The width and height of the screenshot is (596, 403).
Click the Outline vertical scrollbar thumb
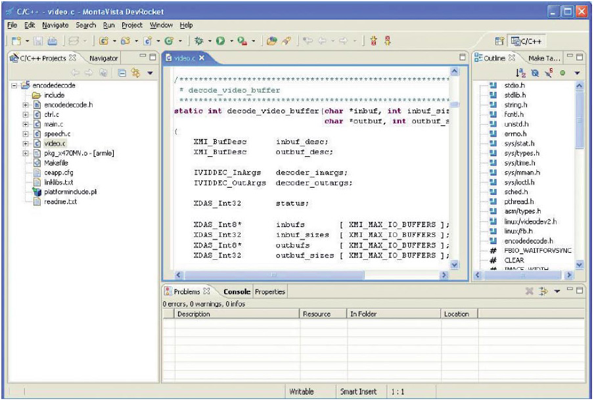coord(580,119)
